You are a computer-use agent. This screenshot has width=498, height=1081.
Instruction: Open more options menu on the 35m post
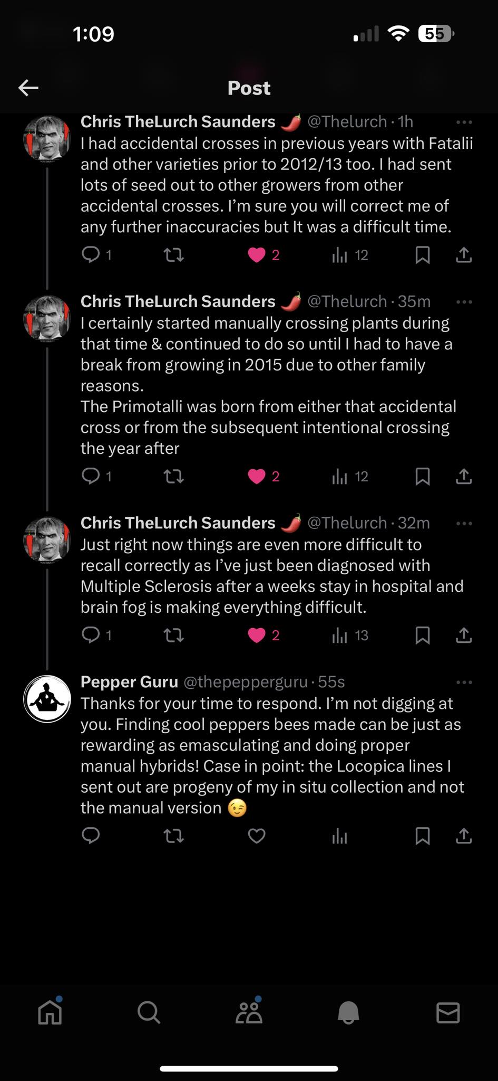click(464, 302)
